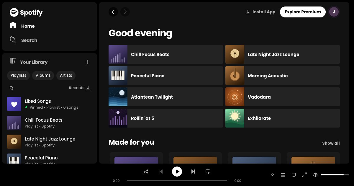This screenshot has width=354, height=186.
Task: Click the Made for you heading
Action: [131, 142]
